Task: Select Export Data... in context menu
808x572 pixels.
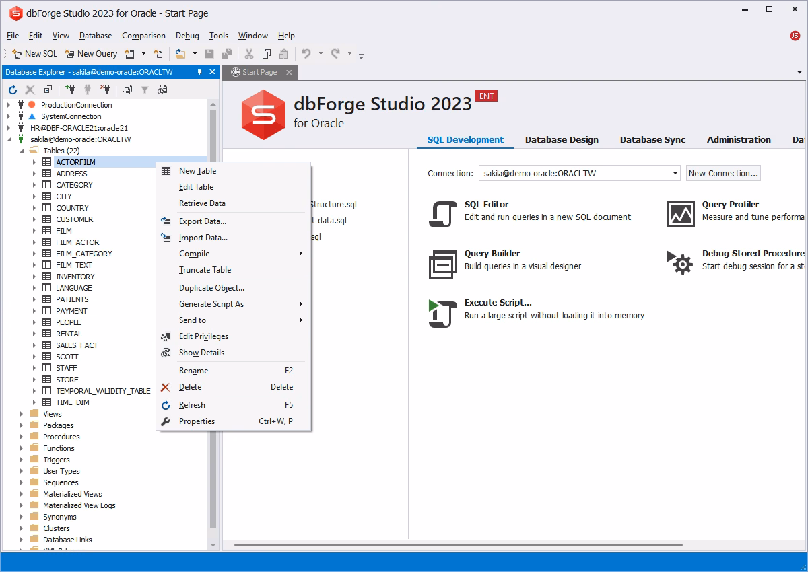Action: (234, 221)
